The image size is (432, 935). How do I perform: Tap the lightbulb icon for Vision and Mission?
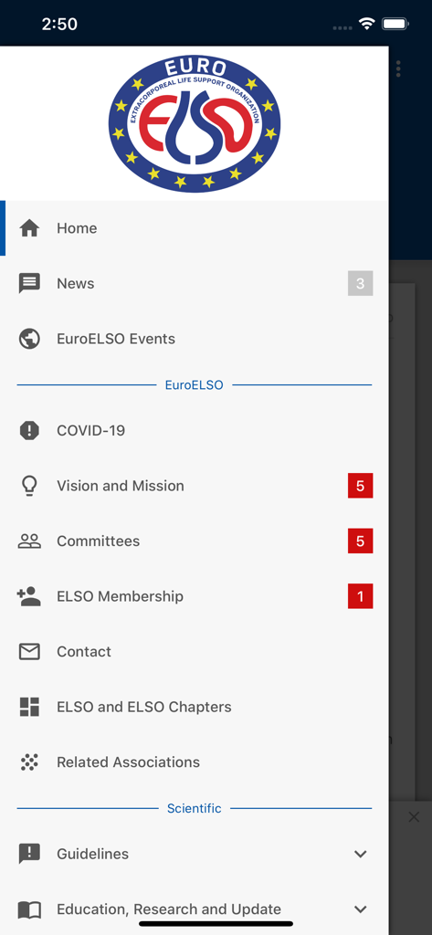coord(29,486)
